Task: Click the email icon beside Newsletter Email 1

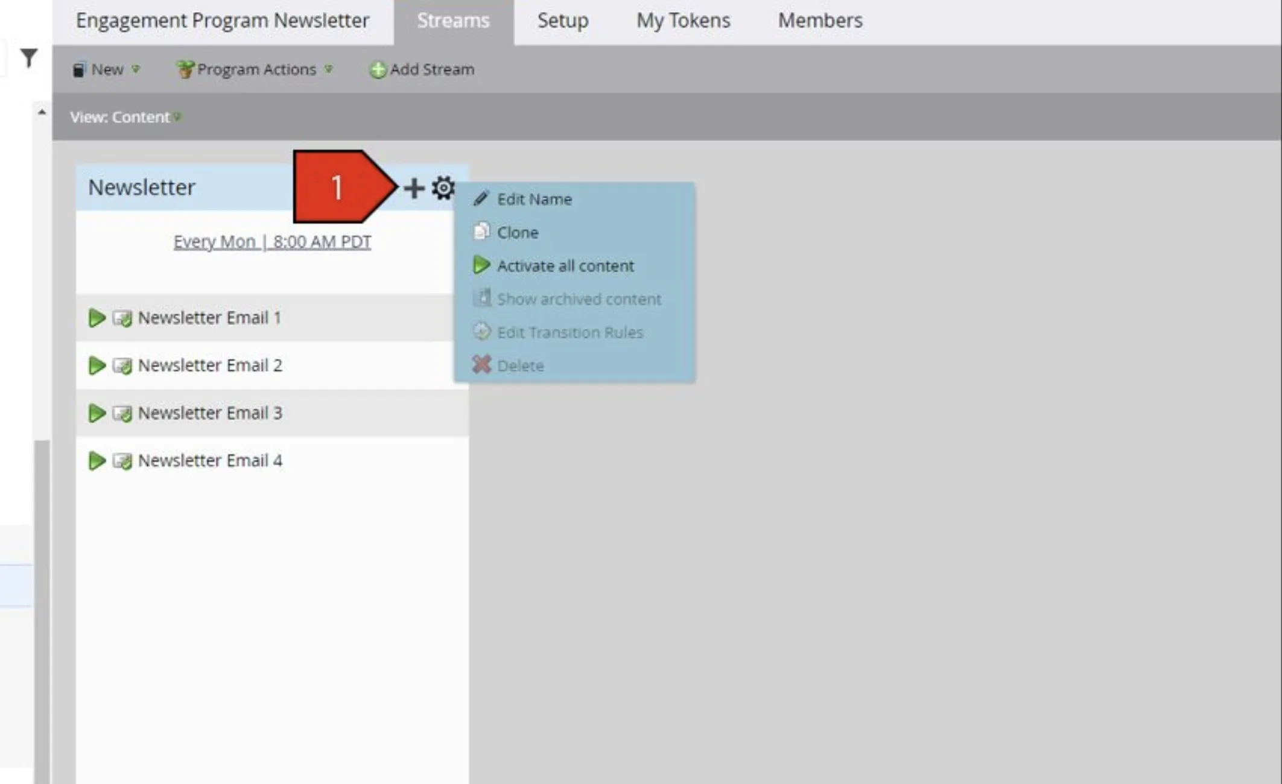Action: [122, 318]
